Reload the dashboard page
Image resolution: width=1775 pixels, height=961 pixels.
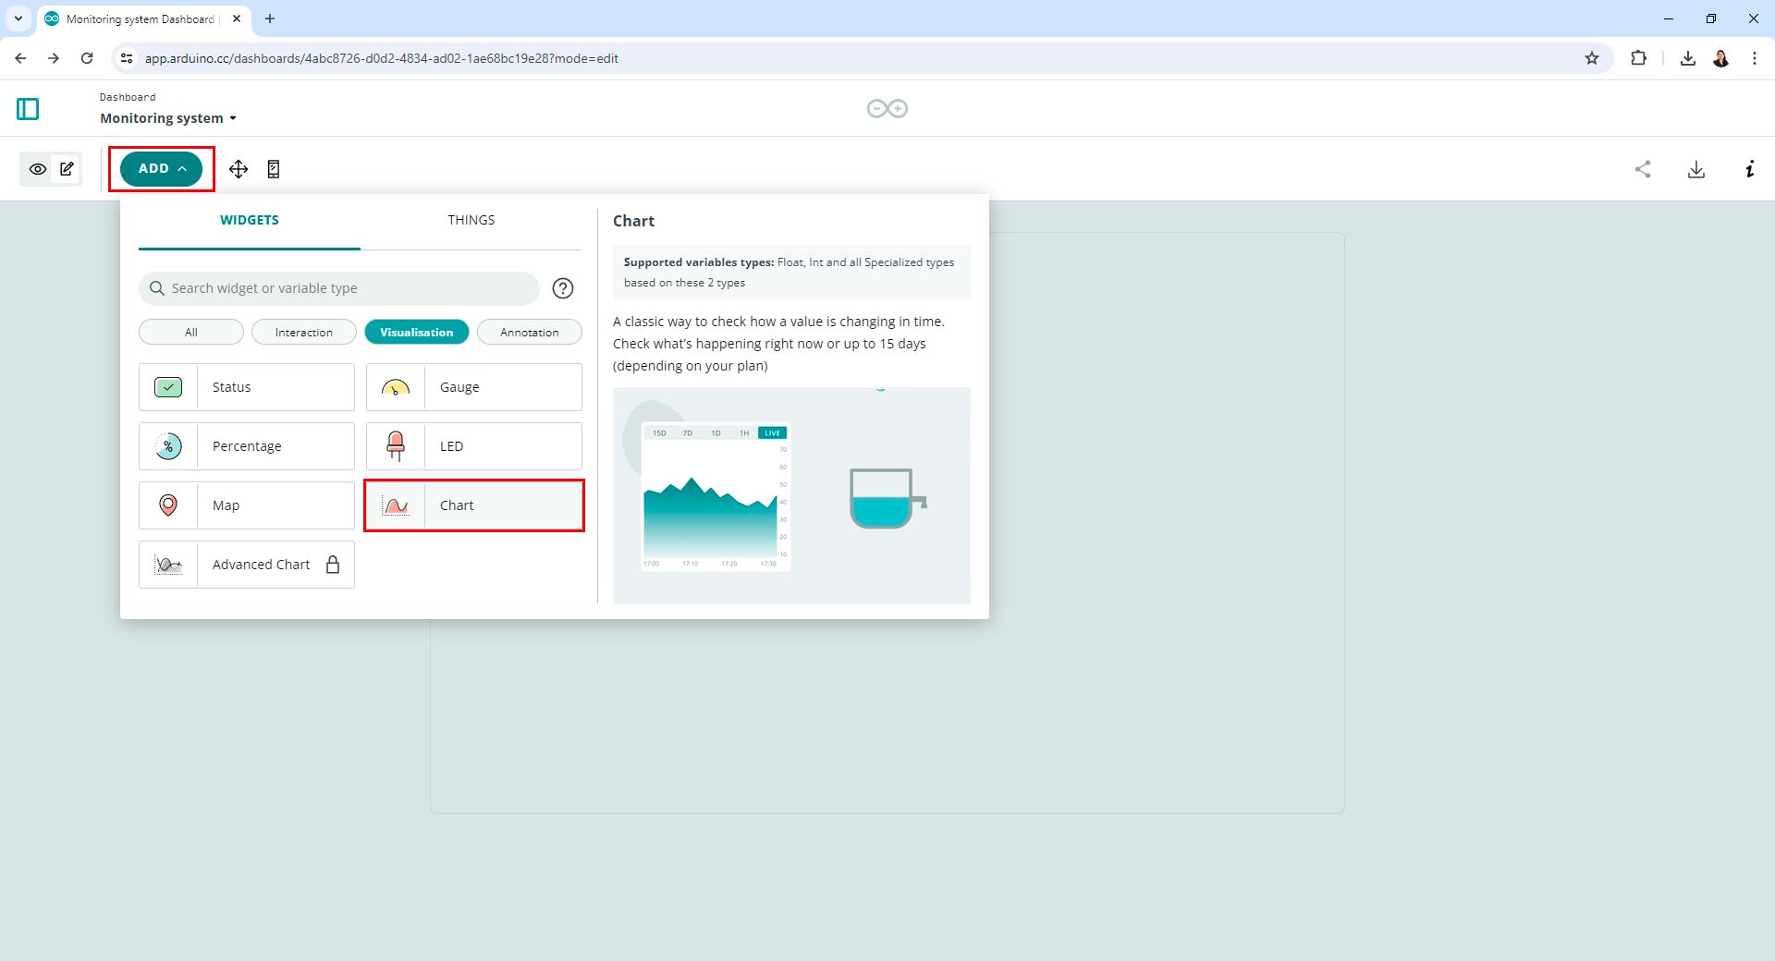click(x=87, y=58)
